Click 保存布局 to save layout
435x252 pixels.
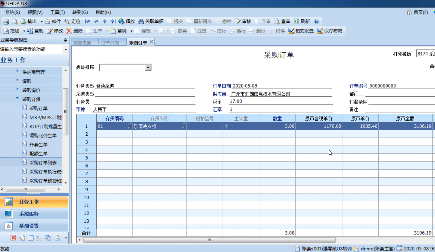[x=330, y=31]
